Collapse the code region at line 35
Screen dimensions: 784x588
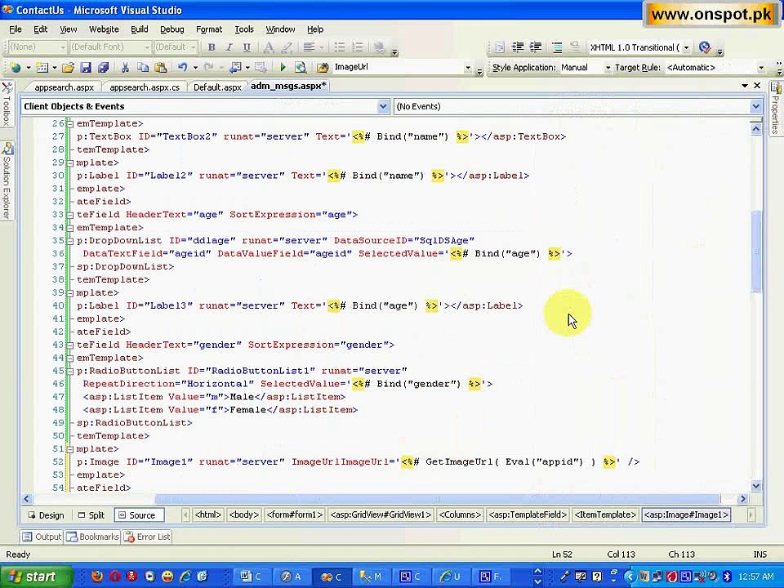[70, 240]
